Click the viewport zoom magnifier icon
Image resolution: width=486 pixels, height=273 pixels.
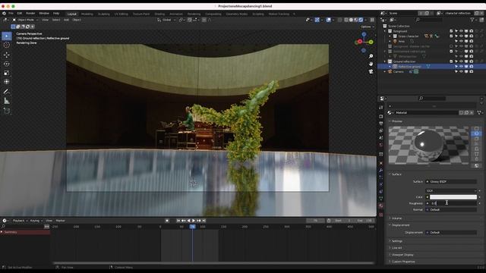click(371, 56)
